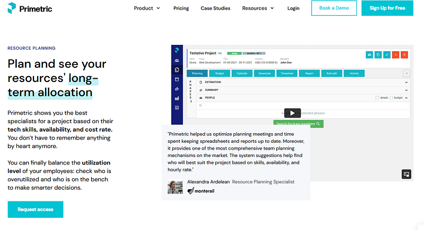424x230 pixels.
Task: Click the '01-04-2021 - 30-11-2021' date range
Action: pyautogui.click(x=237, y=62)
